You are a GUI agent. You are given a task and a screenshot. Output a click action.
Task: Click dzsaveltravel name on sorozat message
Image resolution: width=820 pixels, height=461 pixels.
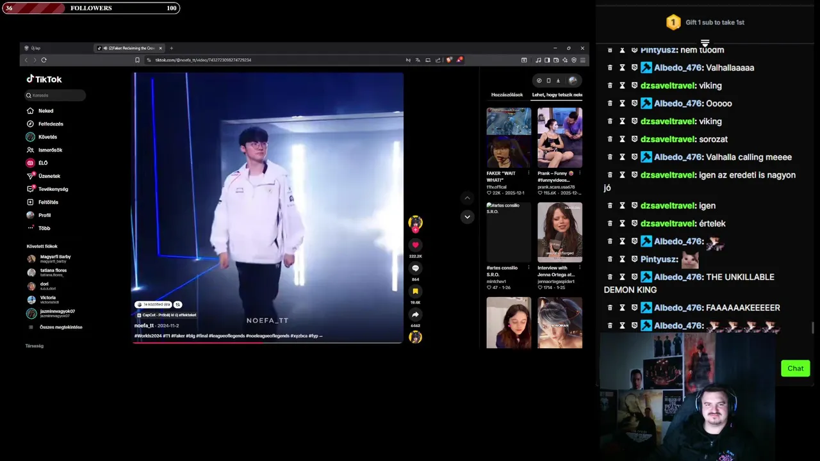668,139
